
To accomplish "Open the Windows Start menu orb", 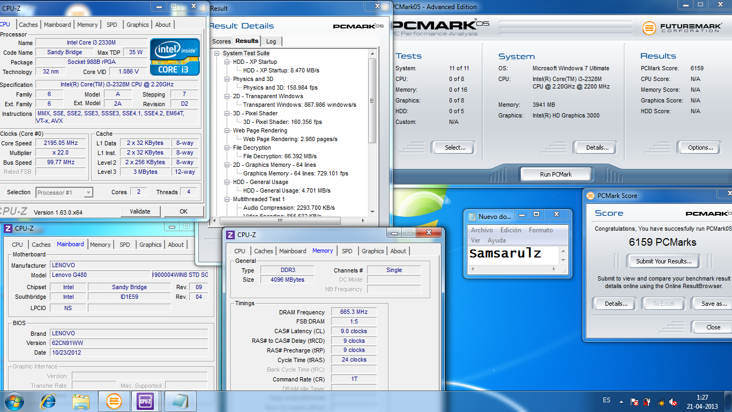I will [14, 401].
